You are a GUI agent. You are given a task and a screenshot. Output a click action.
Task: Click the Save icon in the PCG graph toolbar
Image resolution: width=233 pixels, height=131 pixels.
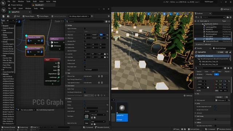[3, 16]
